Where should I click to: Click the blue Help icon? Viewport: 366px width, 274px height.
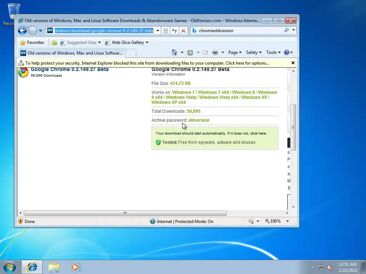(287, 52)
